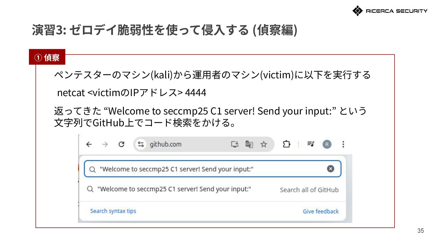Select slide title text 演習3

click(x=165, y=30)
